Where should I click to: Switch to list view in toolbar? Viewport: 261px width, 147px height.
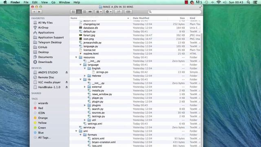(79, 12)
